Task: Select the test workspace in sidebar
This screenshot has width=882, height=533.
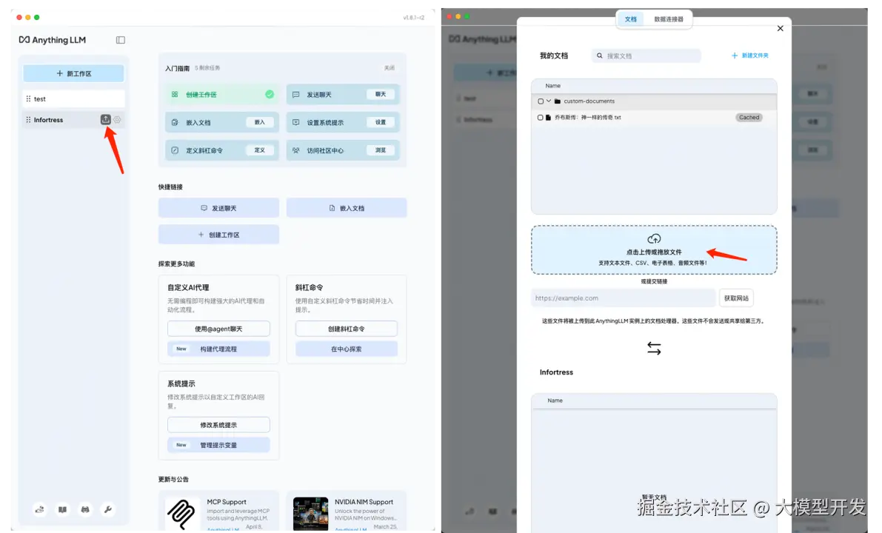Action: tap(74, 98)
